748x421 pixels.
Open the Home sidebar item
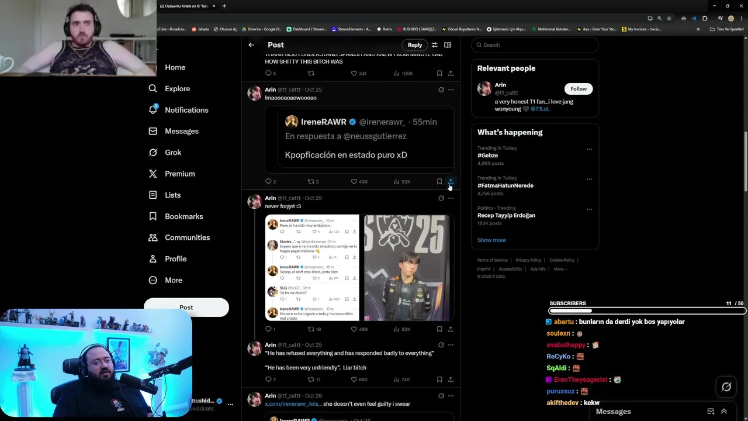[x=175, y=67]
